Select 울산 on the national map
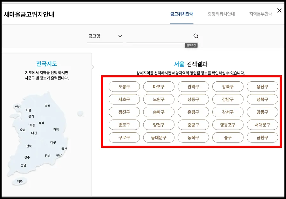Screen dimensions: 286x199 [64, 149]
